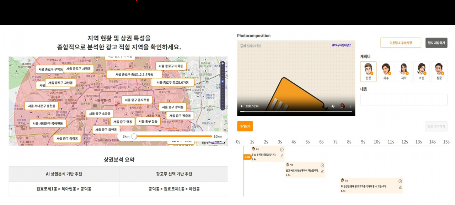Click the 10s tick on the timeline ruler
This screenshot has height=205, width=455.
pyautogui.click(x=377, y=142)
